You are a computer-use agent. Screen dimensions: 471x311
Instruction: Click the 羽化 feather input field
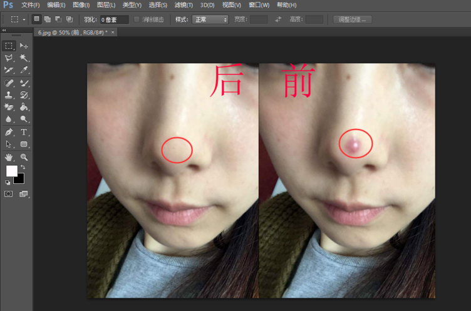pyautogui.click(x=114, y=19)
